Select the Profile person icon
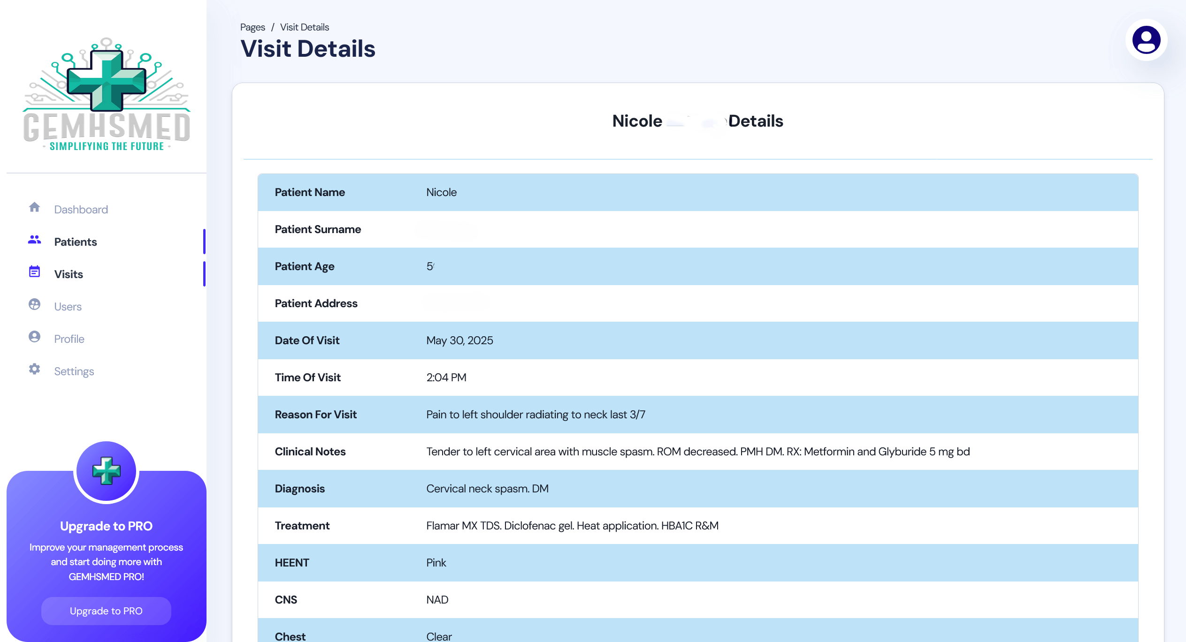 tap(35, 337)
